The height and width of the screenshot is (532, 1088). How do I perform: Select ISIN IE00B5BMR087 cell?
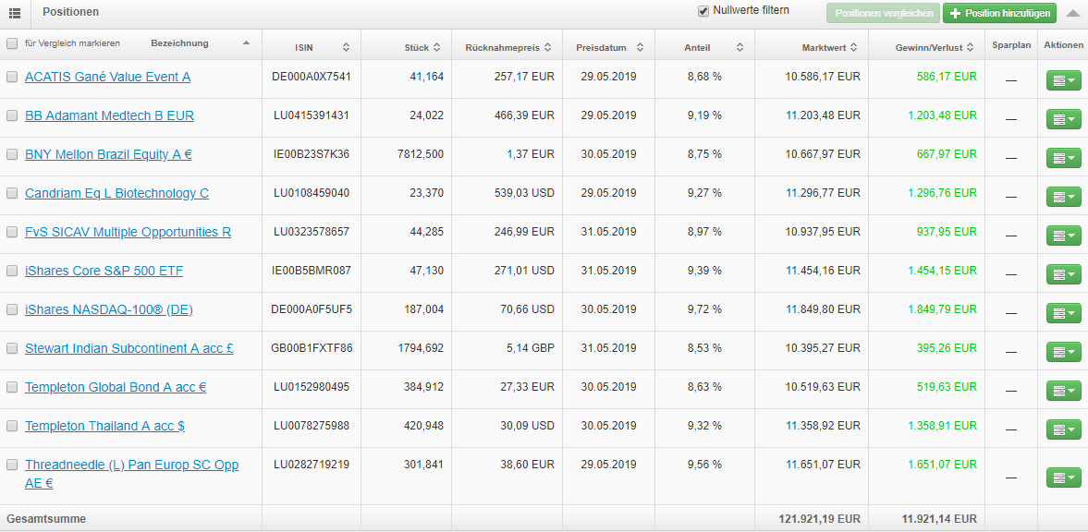(311, 271)
